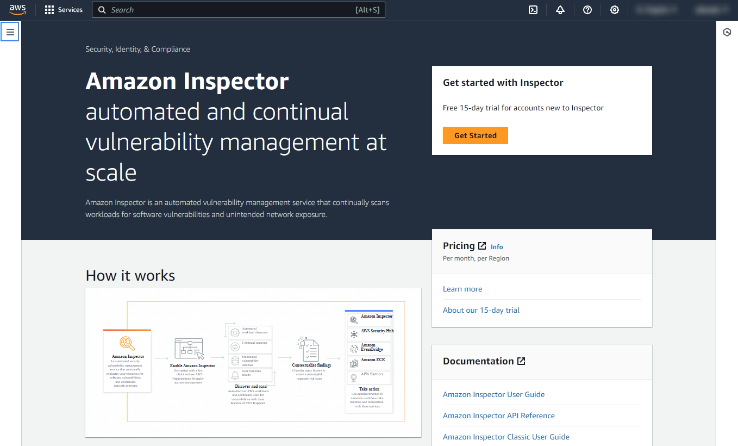738x446 pixels.
Task: Open the help question mark menu
Action: coord(587,10)
